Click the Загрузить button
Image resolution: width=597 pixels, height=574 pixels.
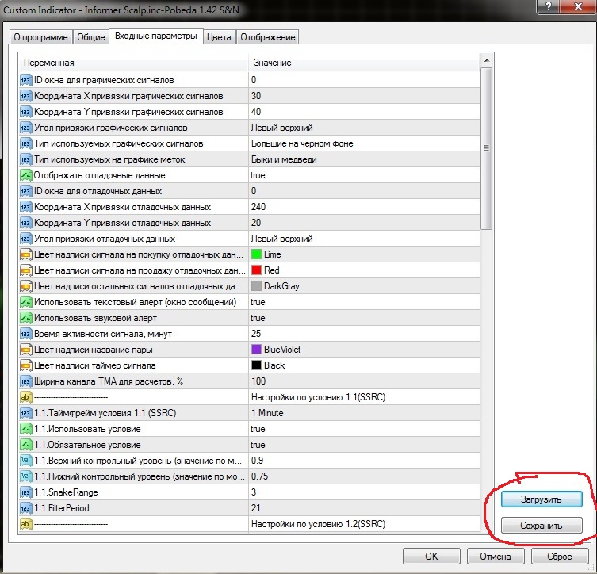point(542,499)
